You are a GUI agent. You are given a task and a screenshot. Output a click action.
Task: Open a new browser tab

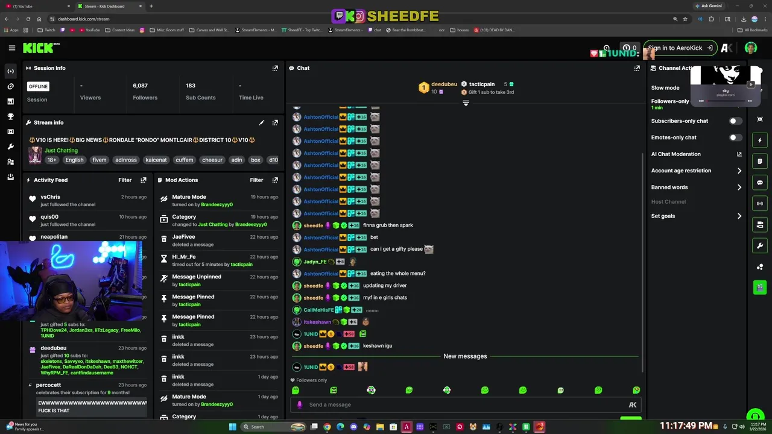[x=151, y=6]
